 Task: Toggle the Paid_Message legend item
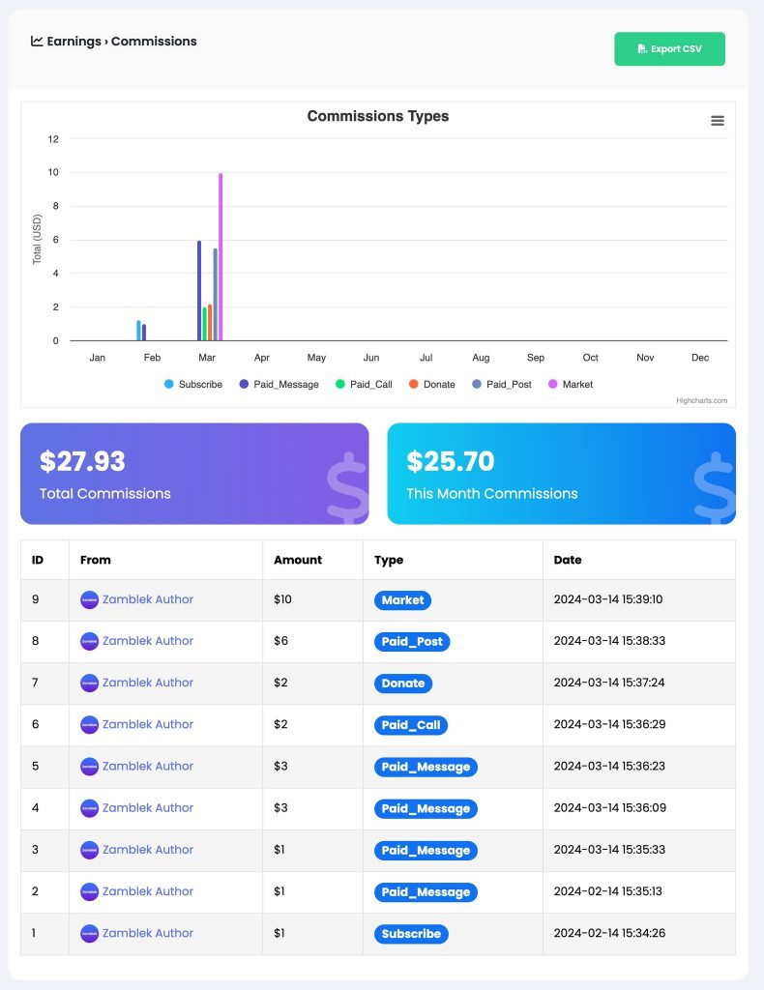point(279,384)
